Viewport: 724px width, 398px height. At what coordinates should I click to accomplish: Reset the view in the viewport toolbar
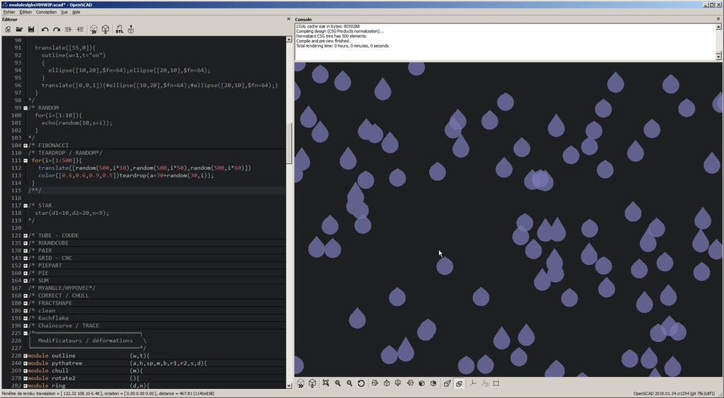(361, 383)
